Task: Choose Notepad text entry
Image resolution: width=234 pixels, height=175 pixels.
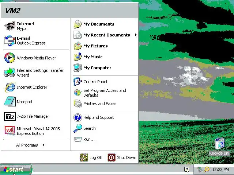Action: click(24, 102)
